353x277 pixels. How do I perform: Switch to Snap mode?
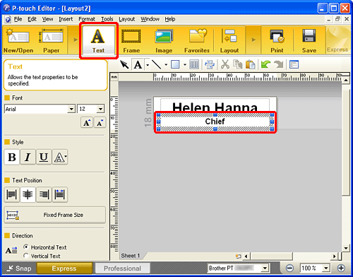pos(19,269)
